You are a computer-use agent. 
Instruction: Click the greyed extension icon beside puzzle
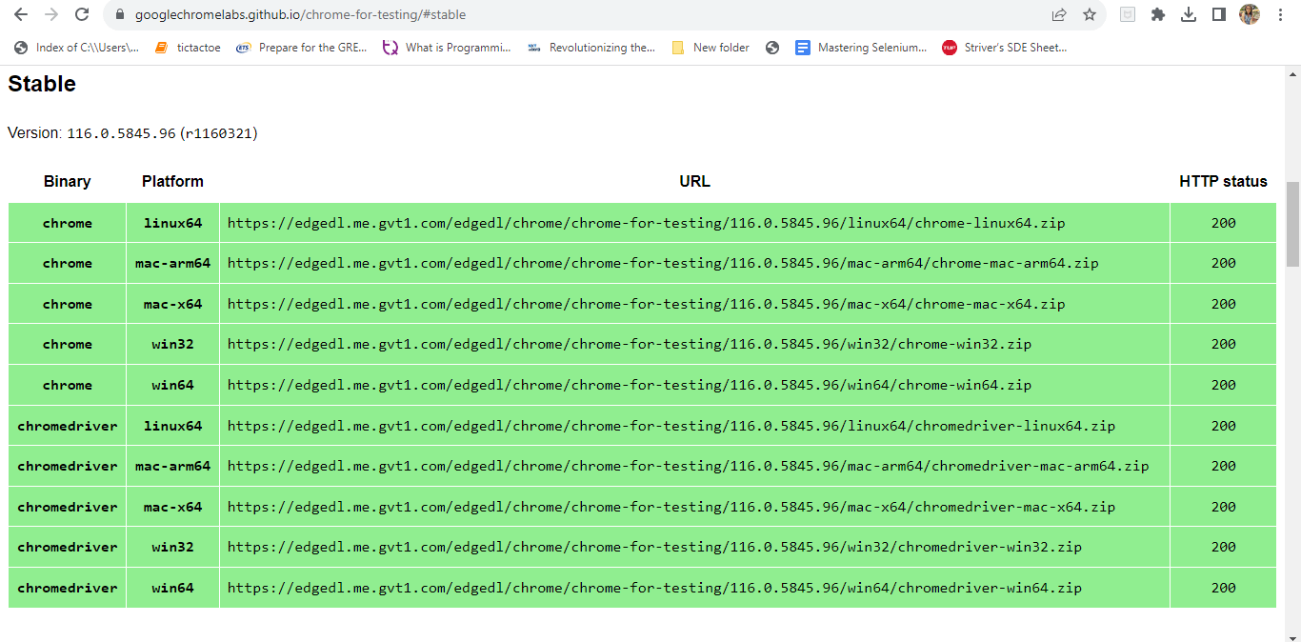click(1128, 14)
